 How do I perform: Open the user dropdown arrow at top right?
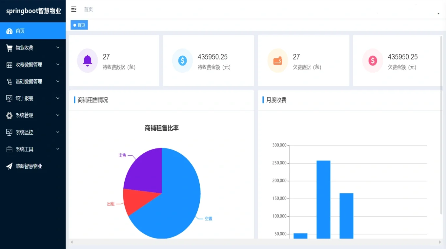[x=438, y=13]
